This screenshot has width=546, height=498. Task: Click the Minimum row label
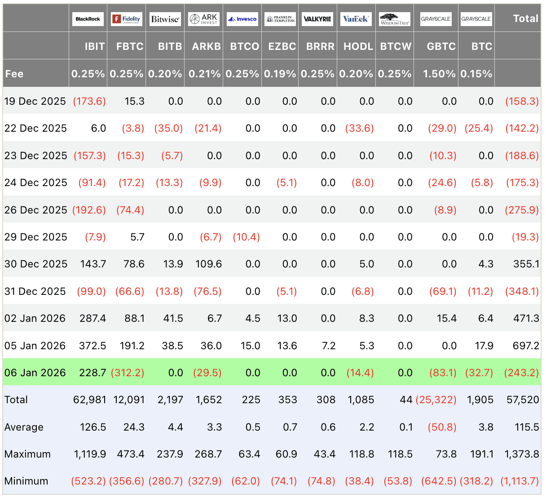tap(26, 481)
